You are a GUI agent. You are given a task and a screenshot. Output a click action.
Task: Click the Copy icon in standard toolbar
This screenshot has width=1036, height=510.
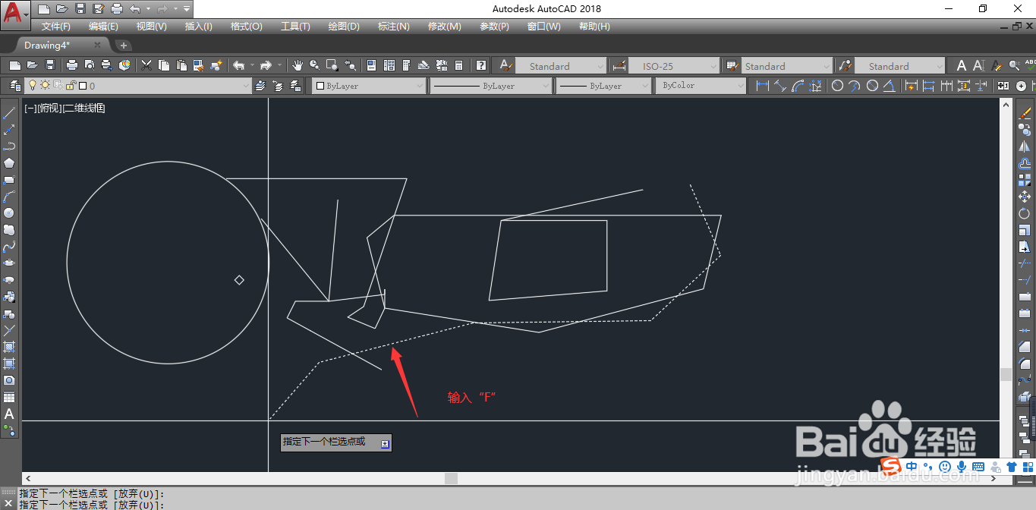point(163,65)
